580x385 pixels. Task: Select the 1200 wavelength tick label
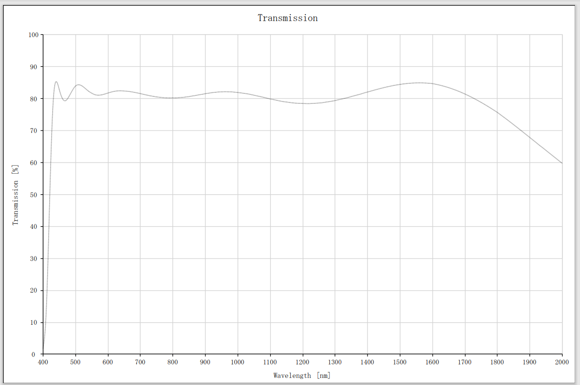[303, 362]
